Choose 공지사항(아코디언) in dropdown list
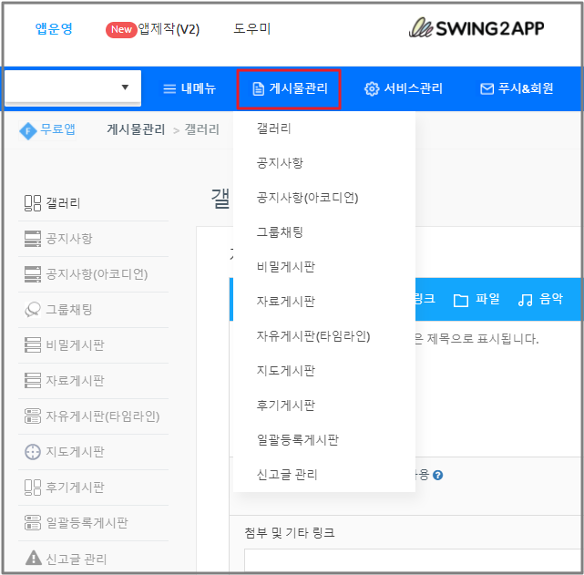The width and height of the screenshot is (584, 575). coord(307,198)
